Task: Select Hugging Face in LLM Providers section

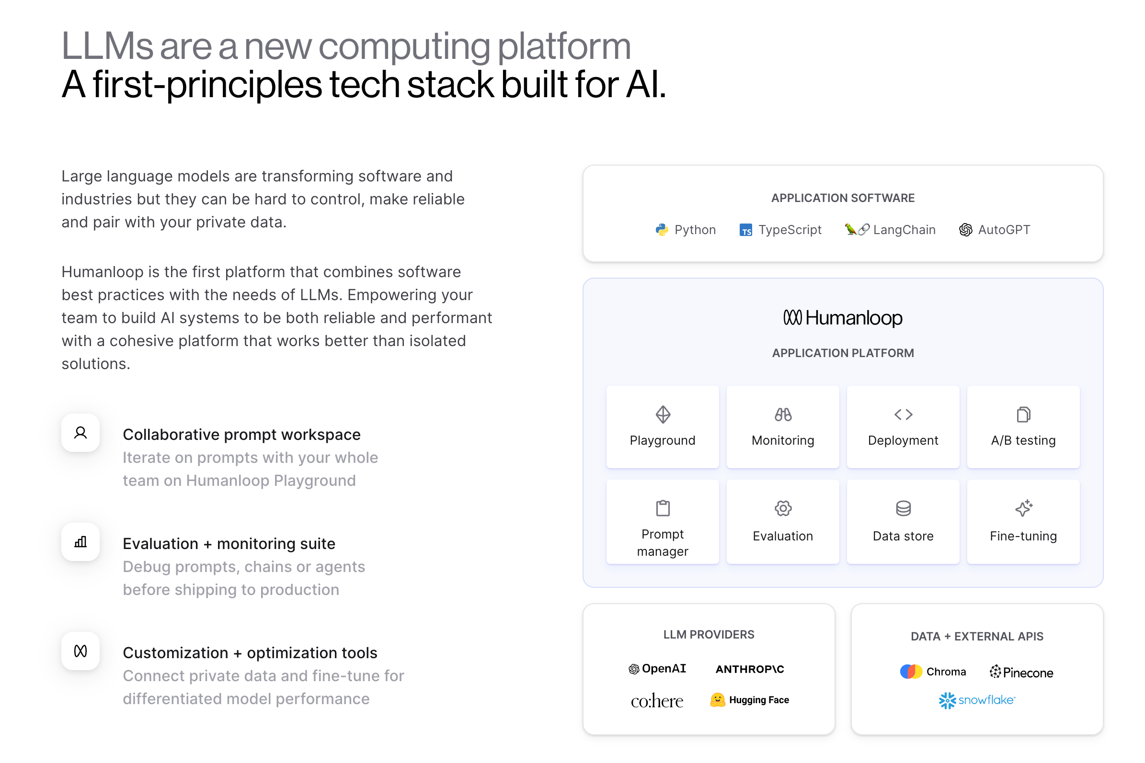Action: (x=748, y=699)
